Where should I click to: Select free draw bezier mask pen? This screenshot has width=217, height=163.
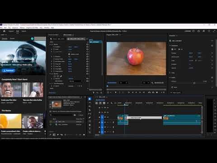click(61, 77)
